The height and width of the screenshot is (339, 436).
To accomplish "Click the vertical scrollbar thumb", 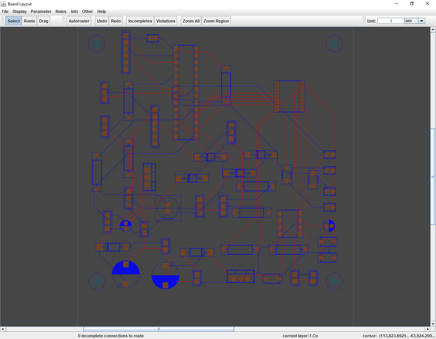I will (x=433, y=177).
